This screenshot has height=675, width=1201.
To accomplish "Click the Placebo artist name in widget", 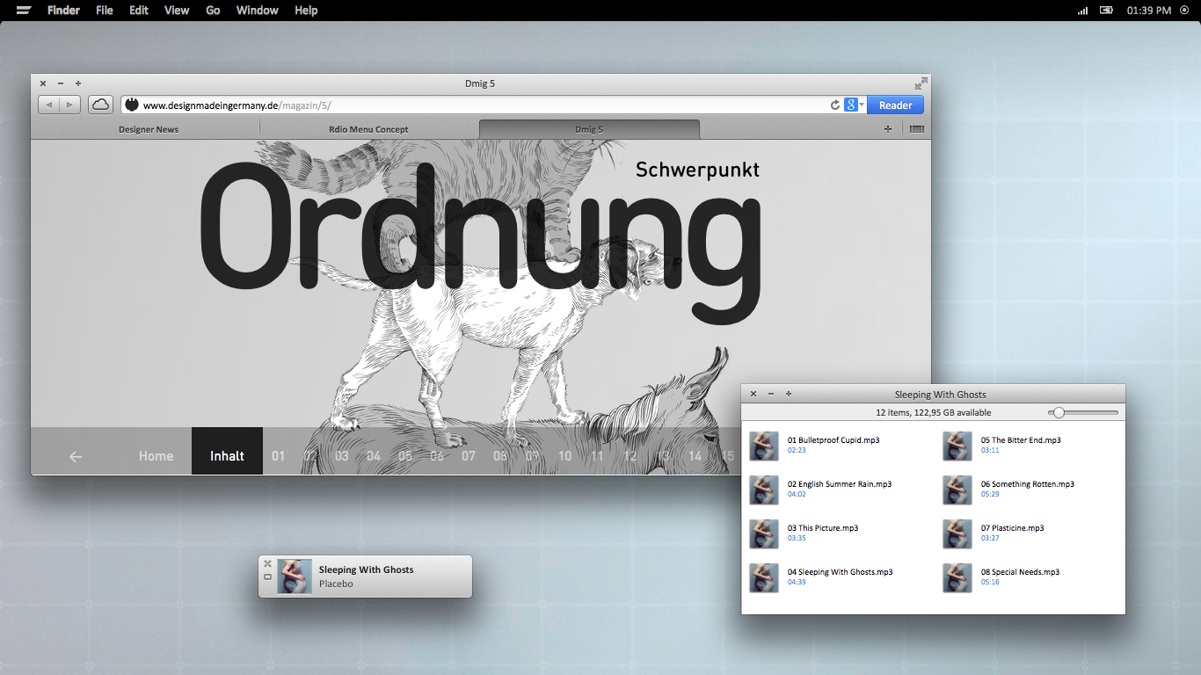I will point(336,584).
